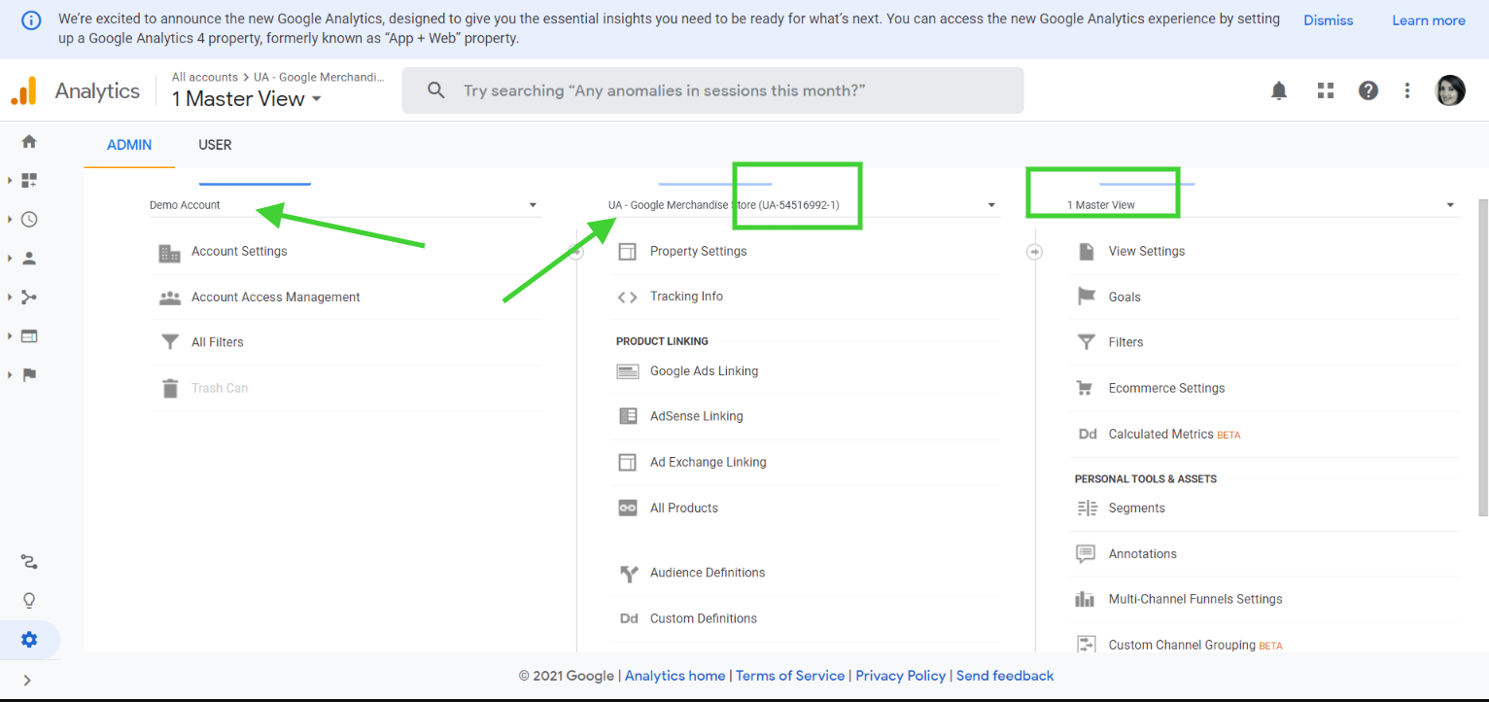Open the Discover lightbulb icon
Viewport: 1489px width, 702px height.
[x=29, y=600]
